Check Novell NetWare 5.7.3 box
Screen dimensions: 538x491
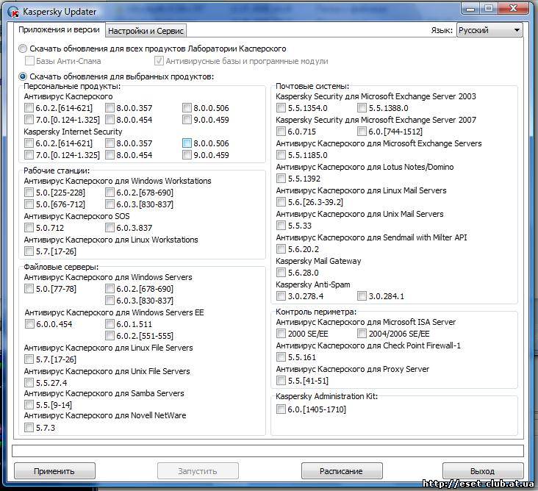[x=29, y=428]
